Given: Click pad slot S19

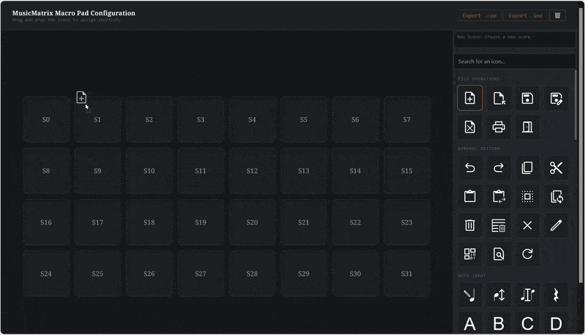Looking at the screenshot, I should pos(200,222).
